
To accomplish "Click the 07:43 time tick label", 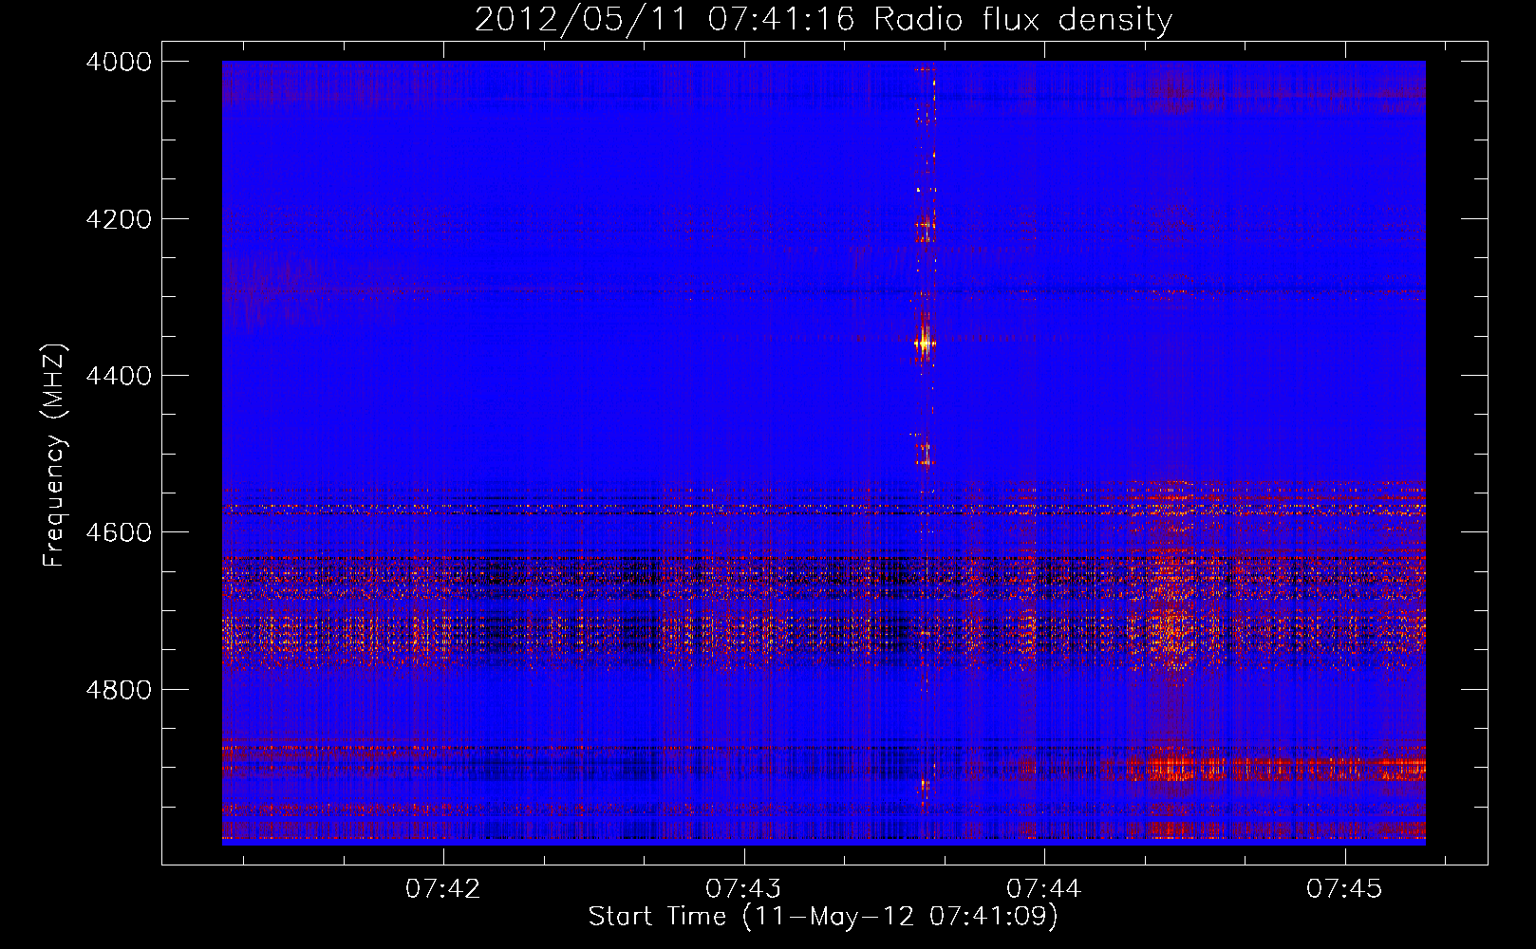I will coord(744,889).
